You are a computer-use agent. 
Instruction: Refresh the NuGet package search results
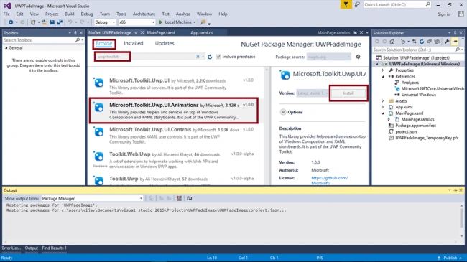pyautogui.click(x=210, y=57)
